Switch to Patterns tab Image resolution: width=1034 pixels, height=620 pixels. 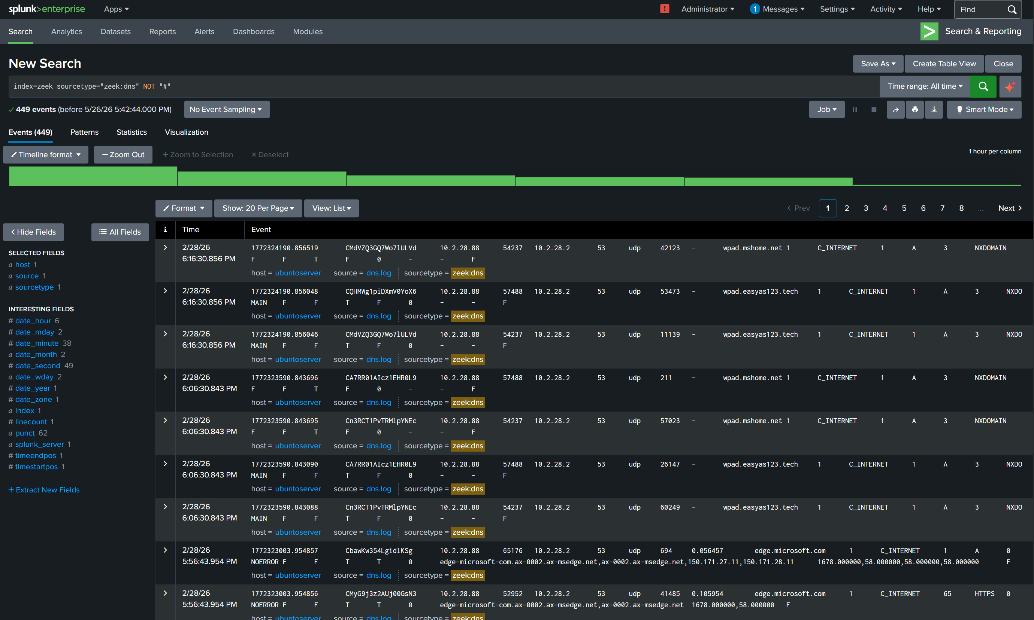[x=85, y=132]
